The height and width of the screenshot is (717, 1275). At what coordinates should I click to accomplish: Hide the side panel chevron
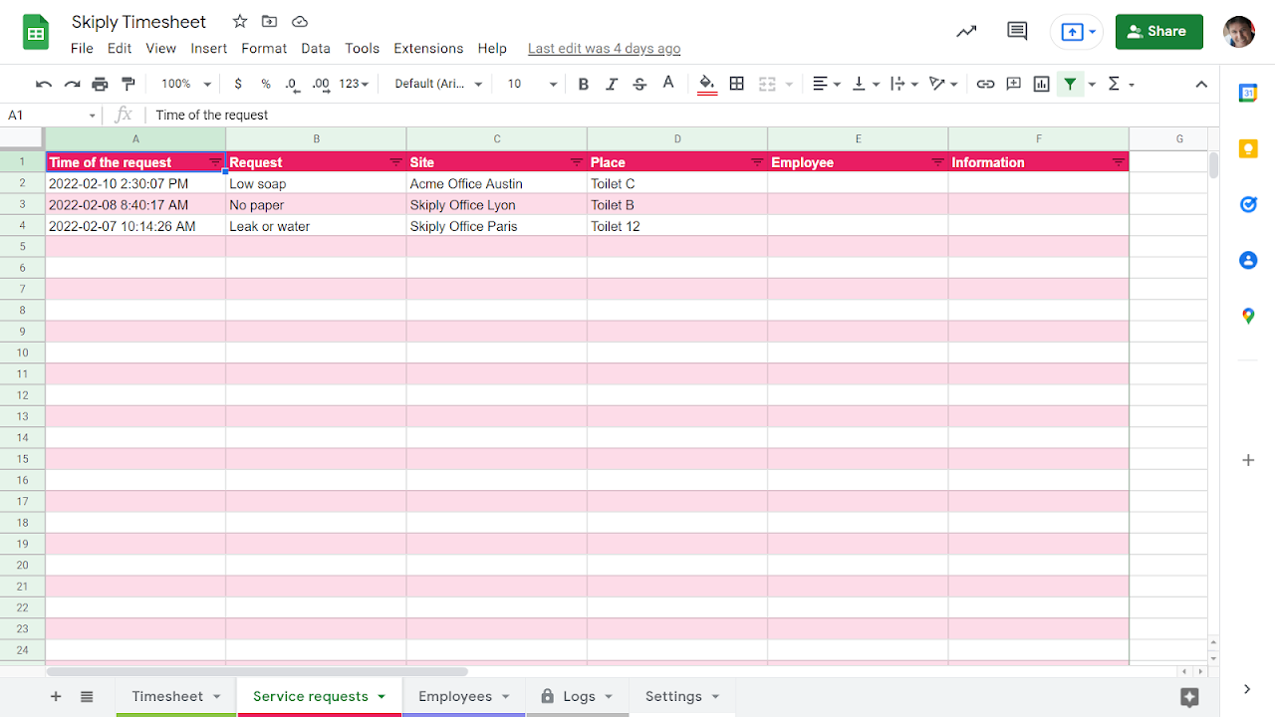[1247, 689]
